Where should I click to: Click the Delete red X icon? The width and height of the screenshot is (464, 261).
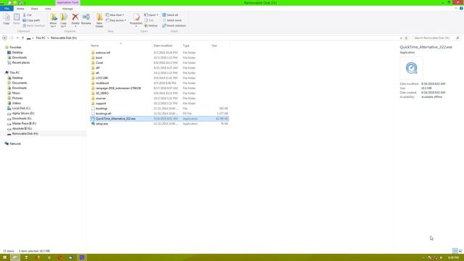[x=75, y=17]
